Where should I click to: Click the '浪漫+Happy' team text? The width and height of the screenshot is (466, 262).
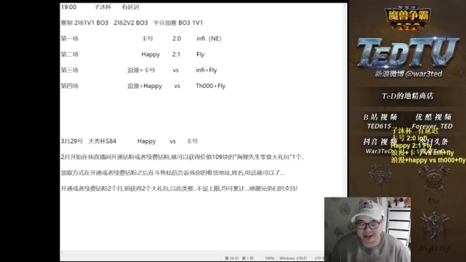click(144, 86)
